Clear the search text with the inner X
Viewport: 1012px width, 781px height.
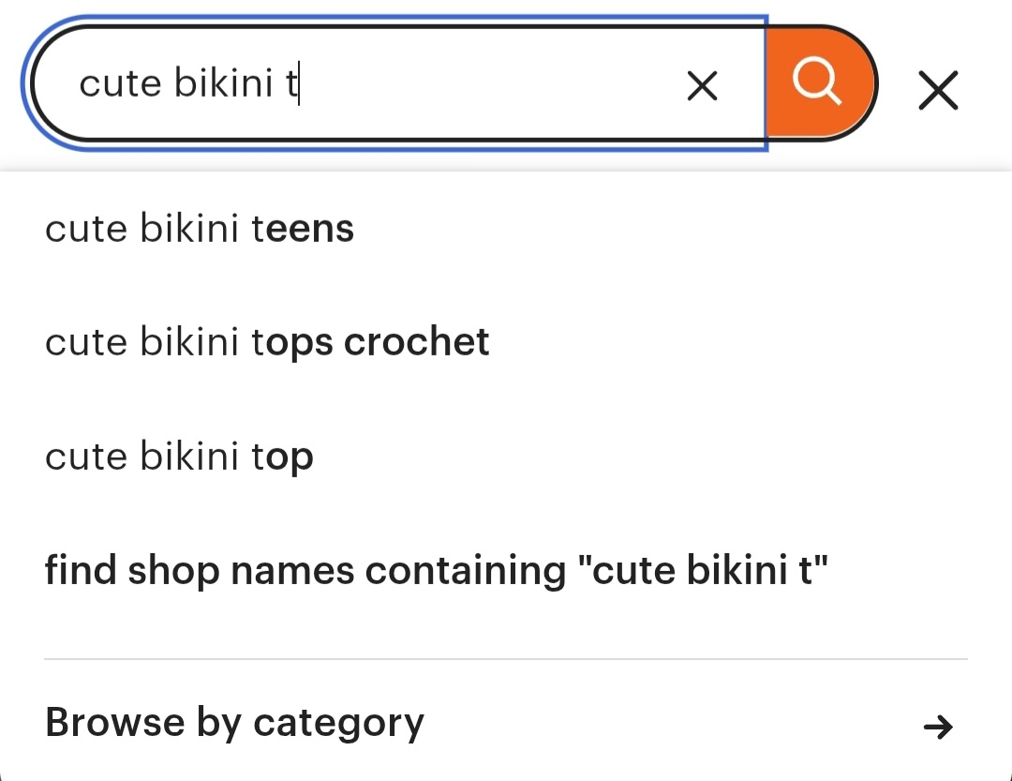click(702, 86)
